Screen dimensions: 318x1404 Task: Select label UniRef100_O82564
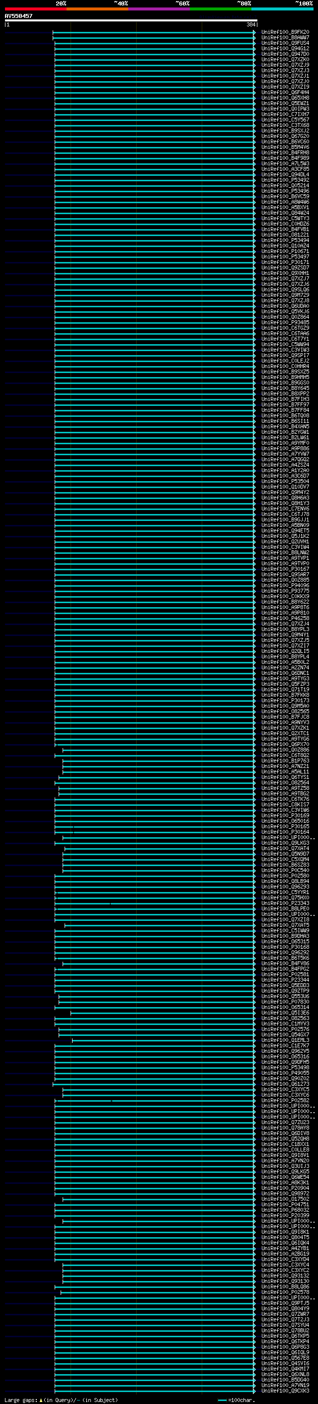[285, 782]
